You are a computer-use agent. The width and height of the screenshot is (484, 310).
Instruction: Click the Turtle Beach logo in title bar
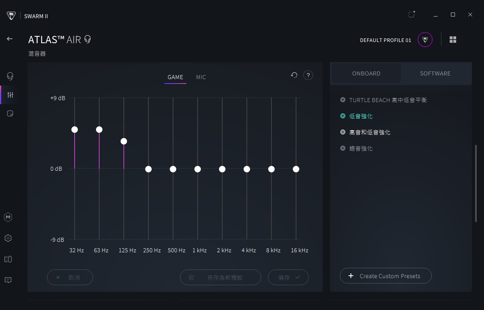click(11, 16)
